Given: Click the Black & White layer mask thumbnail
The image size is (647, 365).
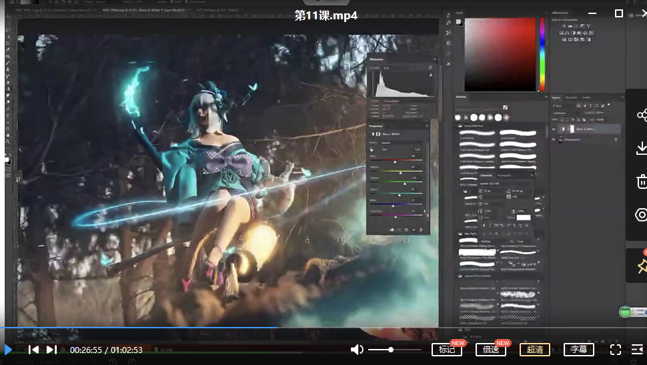Looking at the screenshot, I should coord(572,129).
